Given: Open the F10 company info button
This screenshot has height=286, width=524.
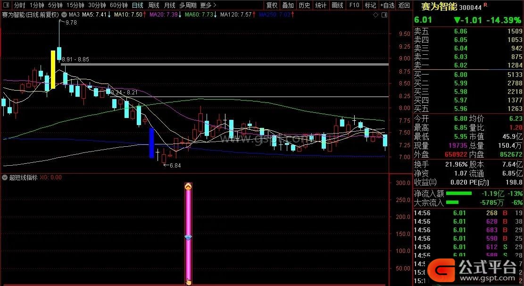Looking at the screenshot, I should point(354,5).
